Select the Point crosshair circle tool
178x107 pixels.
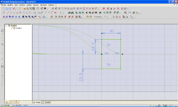click(x=20, y=13)
